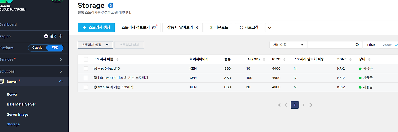Open the 서버 이름 search-type dropdown
Screen dimensions: 398x132
coord(288,45)
